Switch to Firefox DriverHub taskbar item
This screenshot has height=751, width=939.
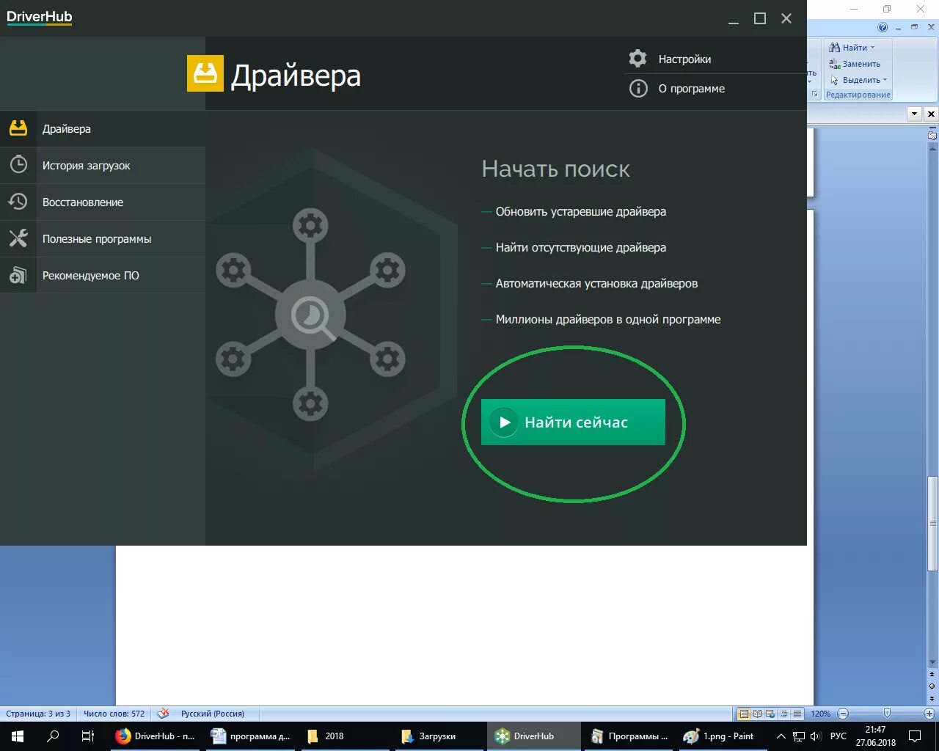click(155, 736)
